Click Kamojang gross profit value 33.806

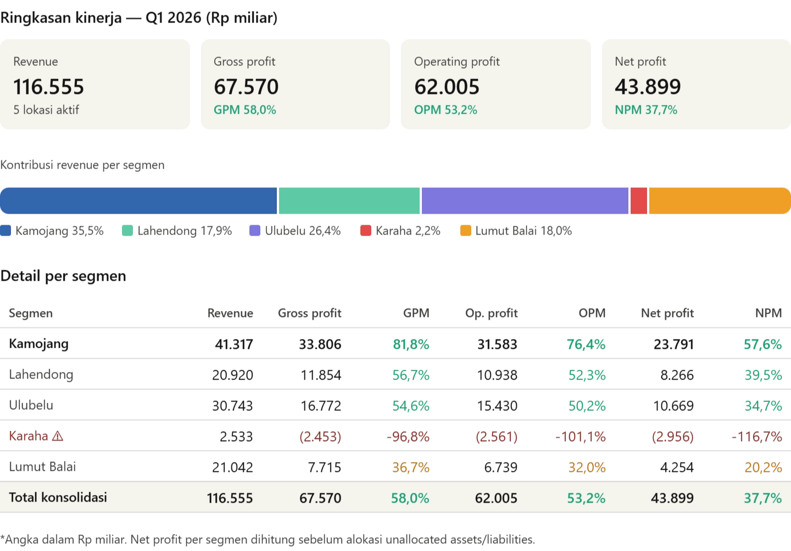point(320,344)
